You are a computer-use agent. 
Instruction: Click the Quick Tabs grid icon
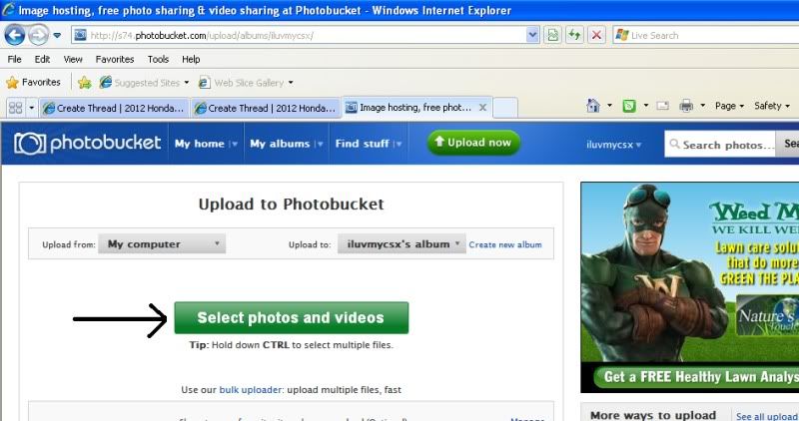pos(16,108)
